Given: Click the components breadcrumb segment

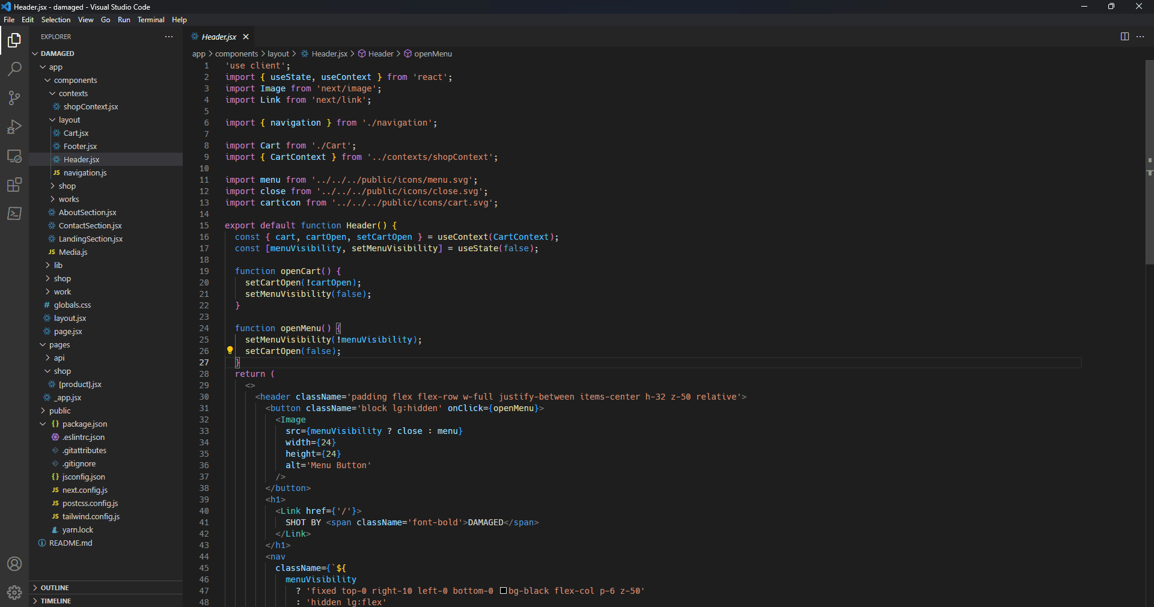Looking at the screenshot, I should pos(236,53).
